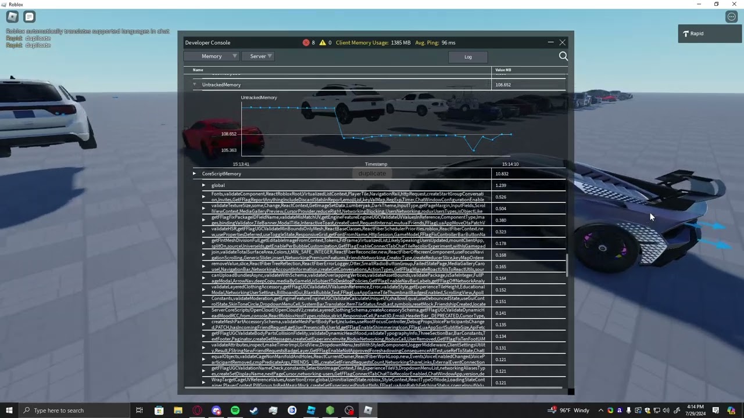This screenshot has width=744, height=418.
Task: Open Steam from the taskbar
Action: pyautogui.click(x=254, y=410)
